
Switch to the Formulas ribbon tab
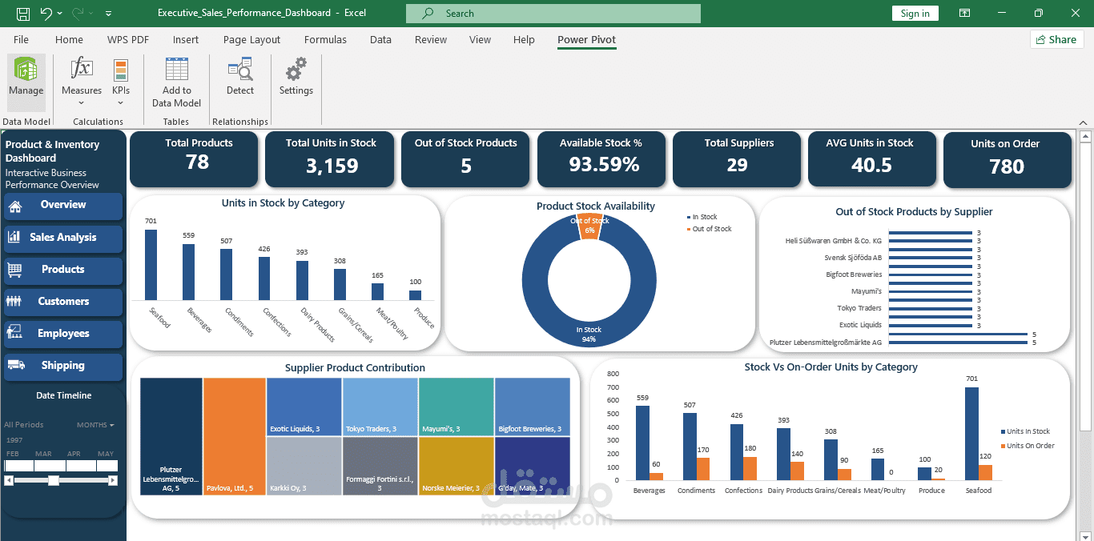click(x=325, y=39)
